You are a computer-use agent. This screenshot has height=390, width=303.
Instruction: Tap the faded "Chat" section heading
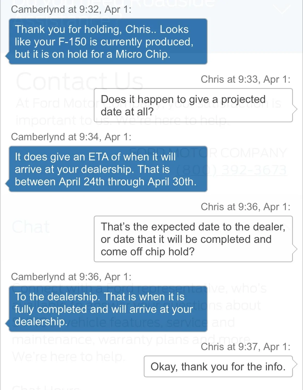pyautogui.click(x=31, y=227)
